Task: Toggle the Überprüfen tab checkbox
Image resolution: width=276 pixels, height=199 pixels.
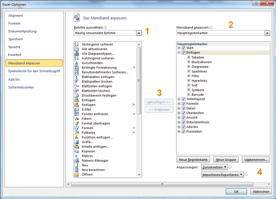Action: coord(183,113)
